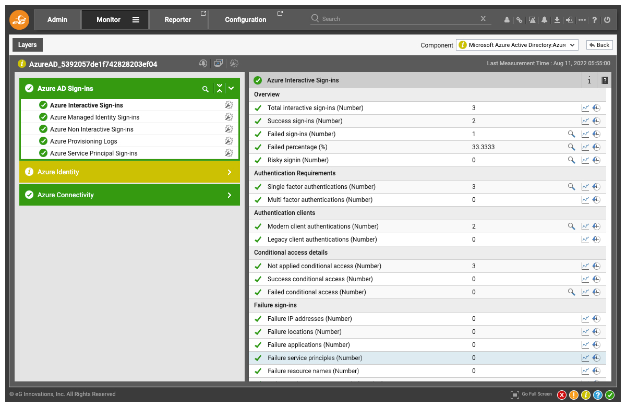The width and height of the screenshot is (626, 407).
Task: Open detailed diagnosis for Single factor authentications
Action: tap(571, 187)
